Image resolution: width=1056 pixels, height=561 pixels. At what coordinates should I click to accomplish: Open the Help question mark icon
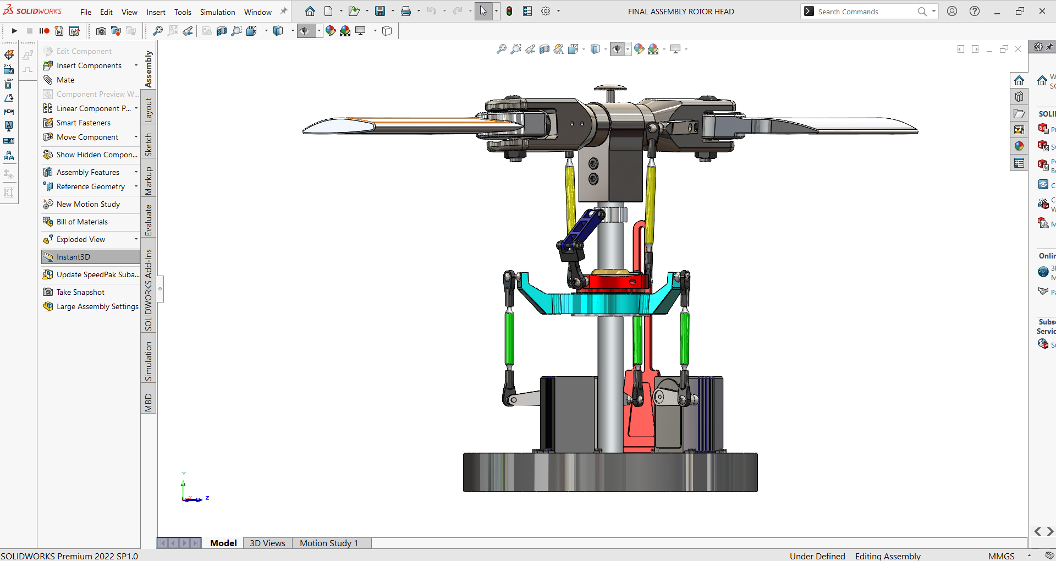click(x=975, y=11)
